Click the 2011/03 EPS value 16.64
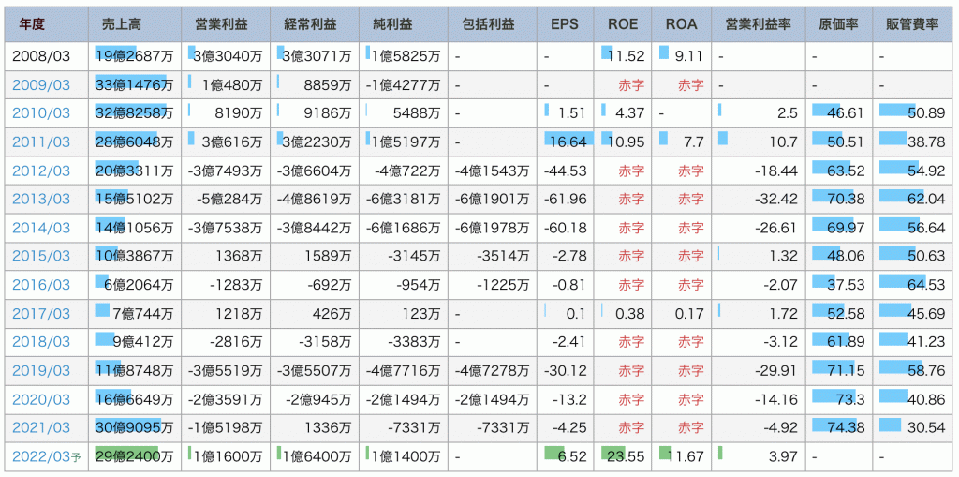This screenshot has height=477, width=959. point(568,142)
